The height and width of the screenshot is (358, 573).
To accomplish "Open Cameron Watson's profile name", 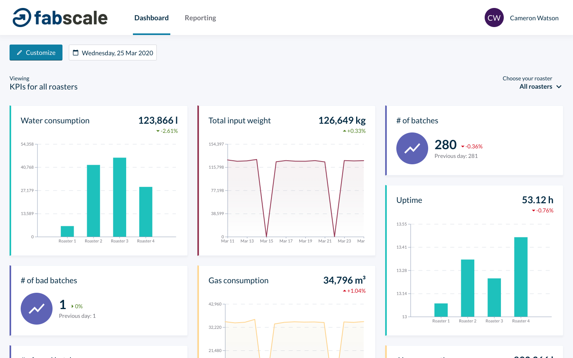I will point(534,18).
